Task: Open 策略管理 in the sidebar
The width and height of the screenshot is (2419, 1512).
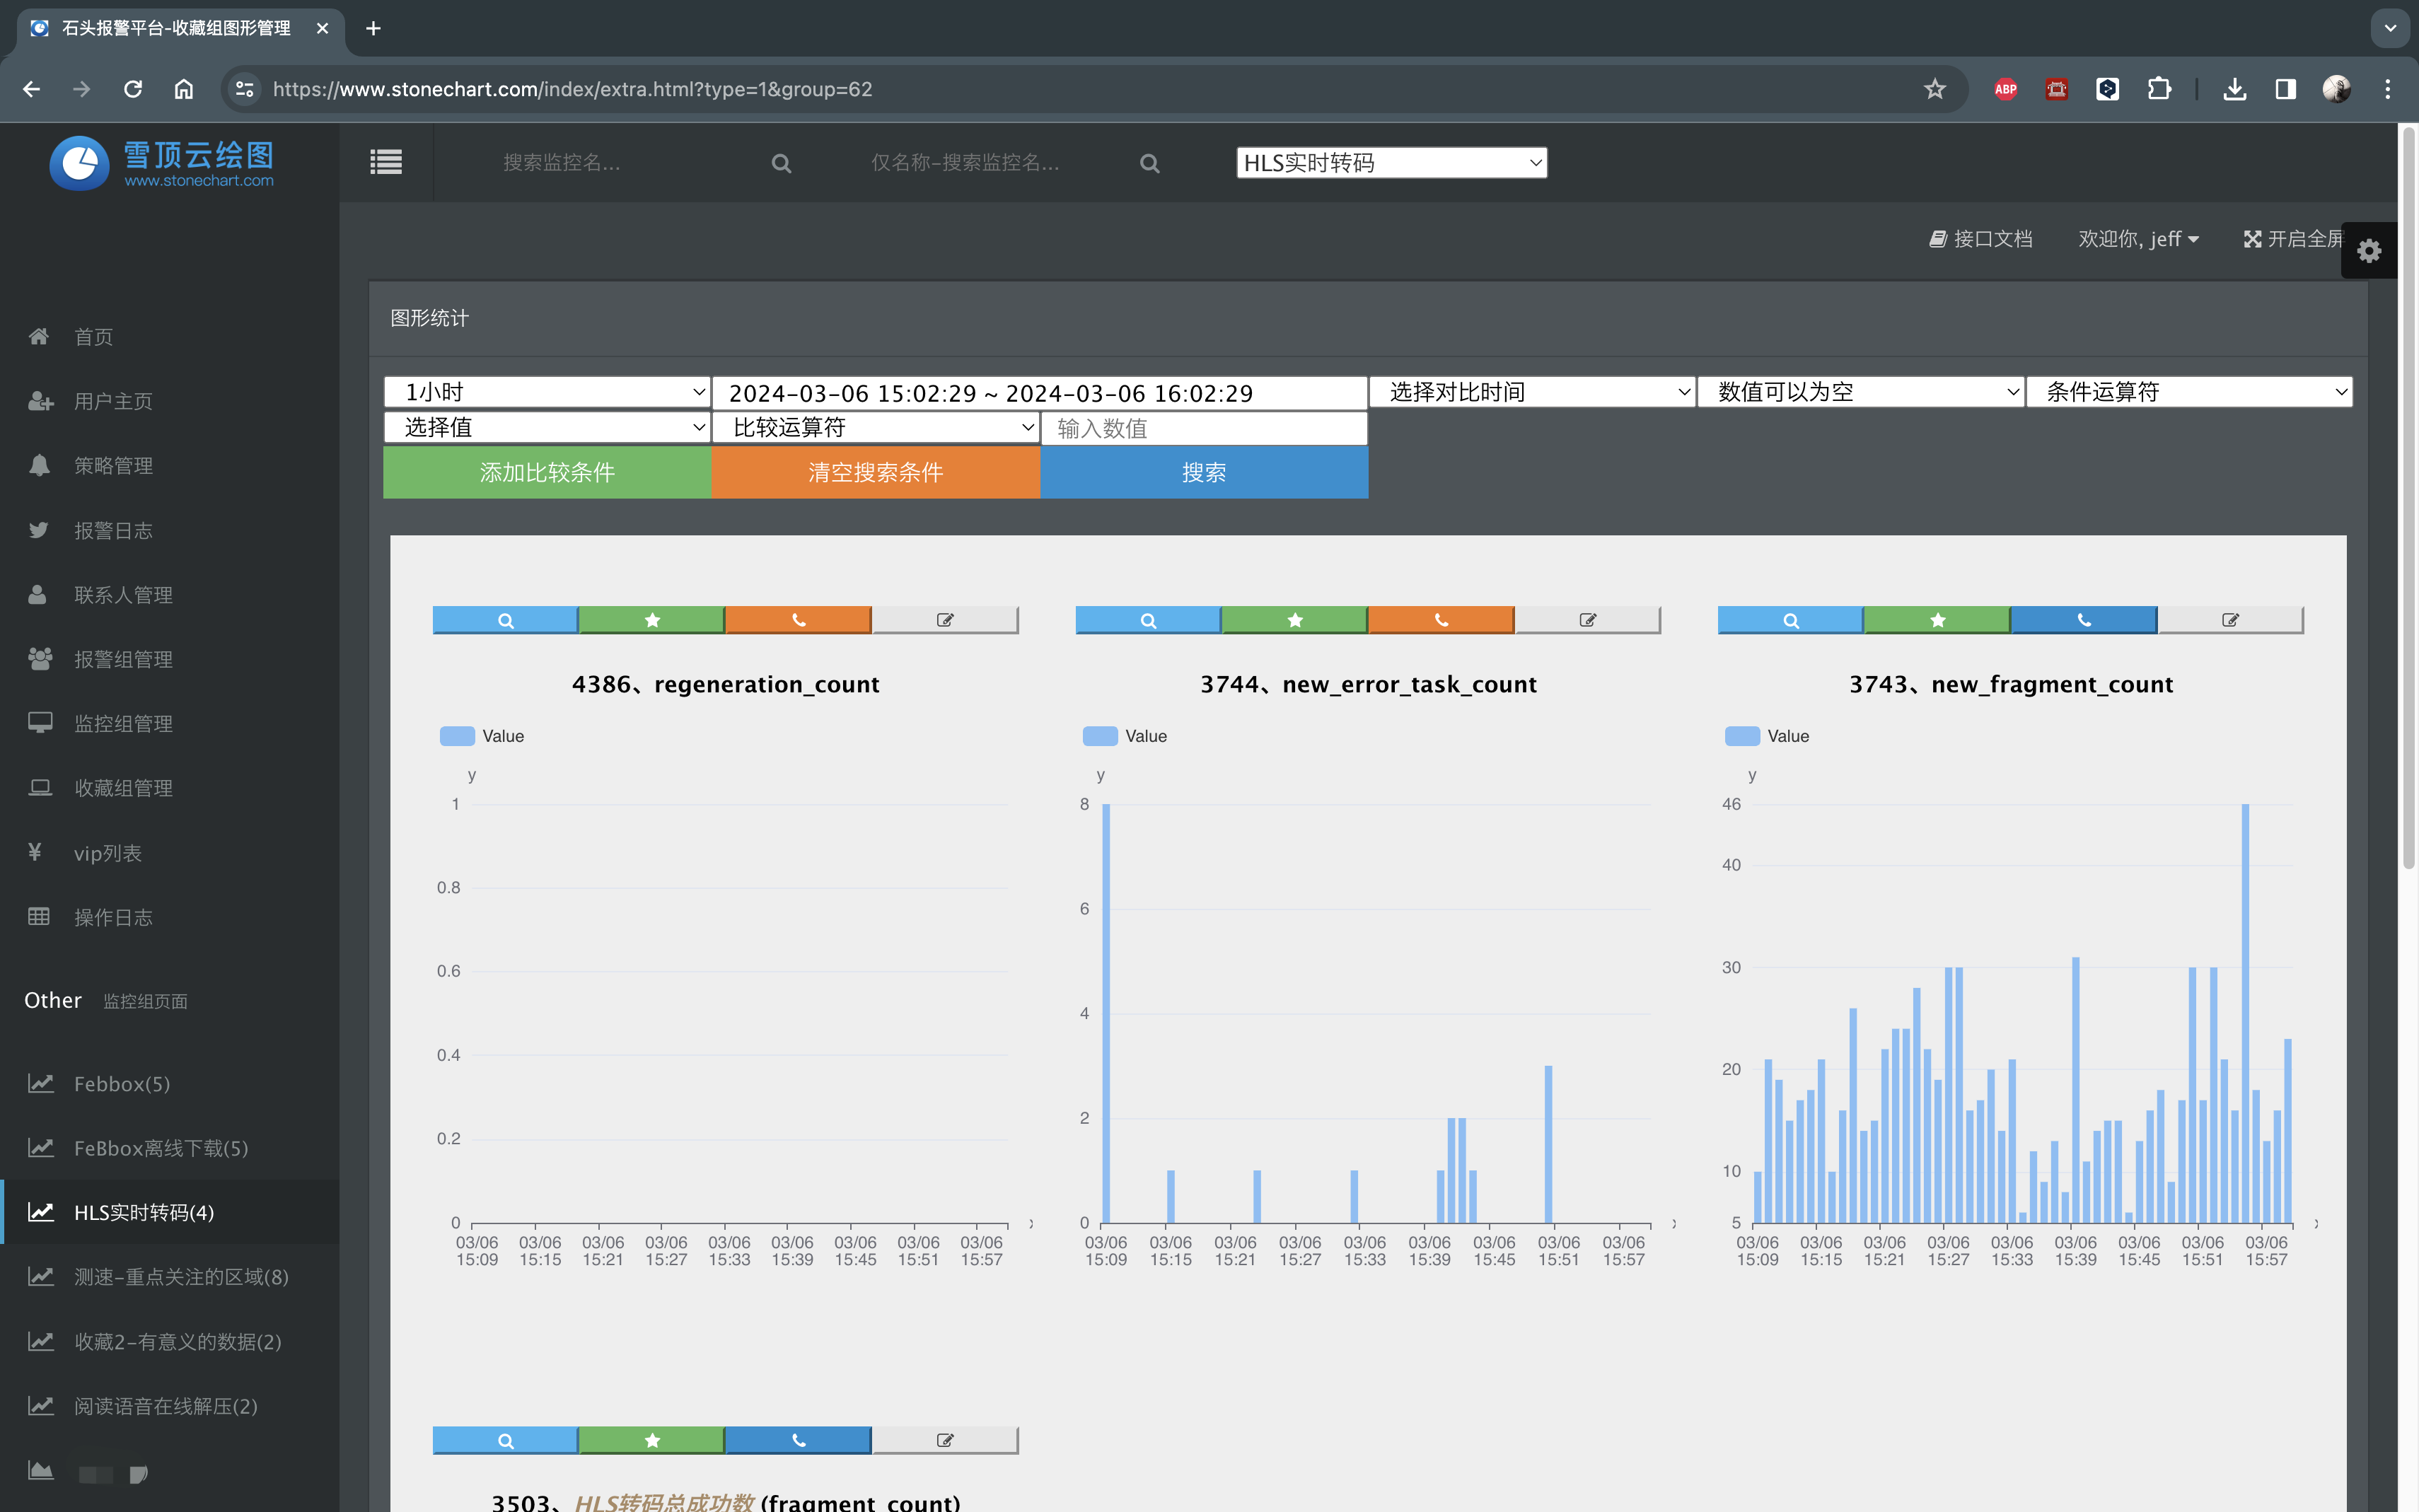Action: pyautogui.click(x=113, y=466)
